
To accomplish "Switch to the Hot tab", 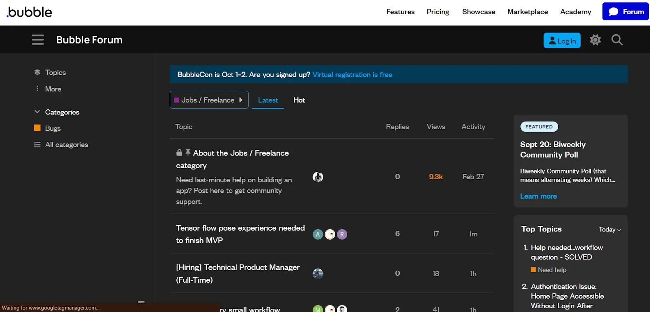I will 299,100.
